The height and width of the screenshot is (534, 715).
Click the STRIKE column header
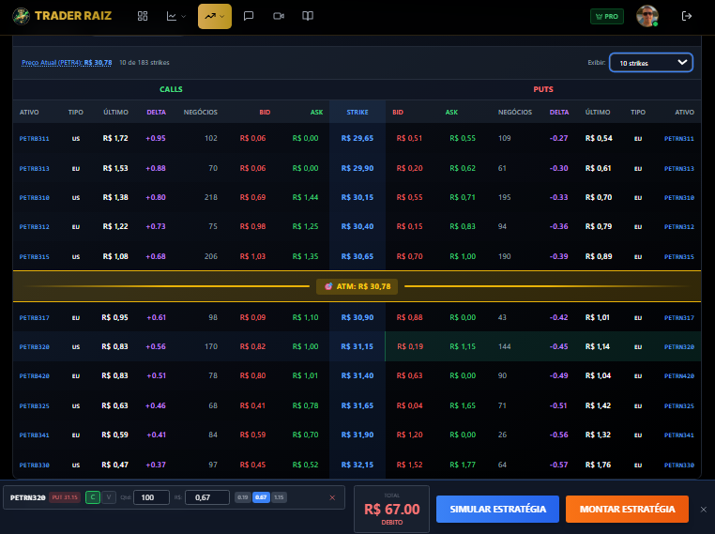coord(357,112)
